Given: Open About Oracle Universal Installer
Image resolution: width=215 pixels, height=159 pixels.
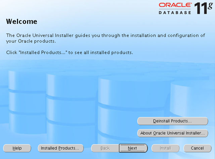Looking at the screenshot, I should pyautogui.click(x=173, y=133).
